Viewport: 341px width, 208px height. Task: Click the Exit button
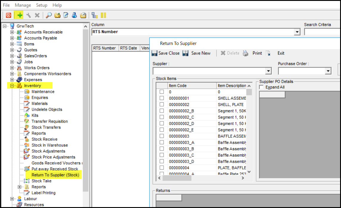pyautogui.click(x=281, y=53)
